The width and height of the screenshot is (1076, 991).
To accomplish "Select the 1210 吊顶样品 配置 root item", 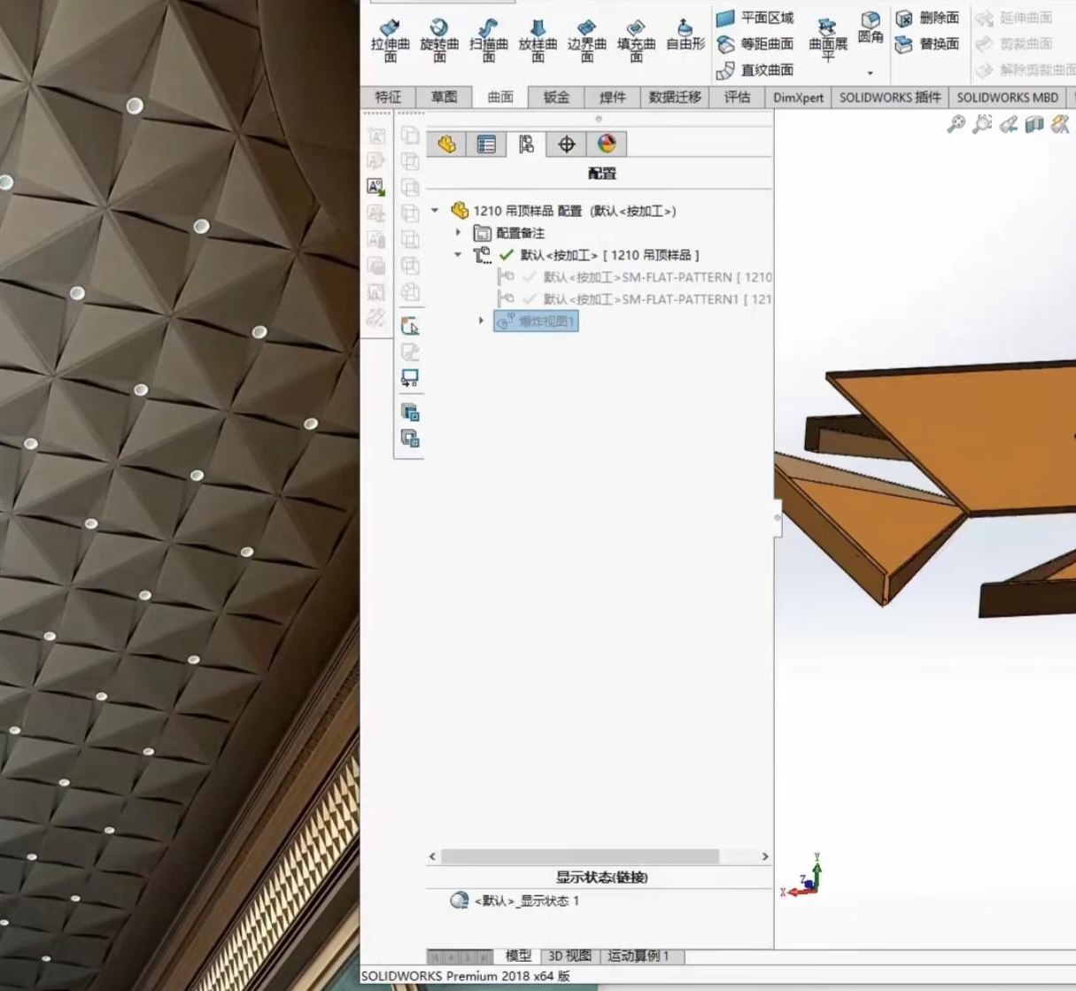I will (563, 211).
